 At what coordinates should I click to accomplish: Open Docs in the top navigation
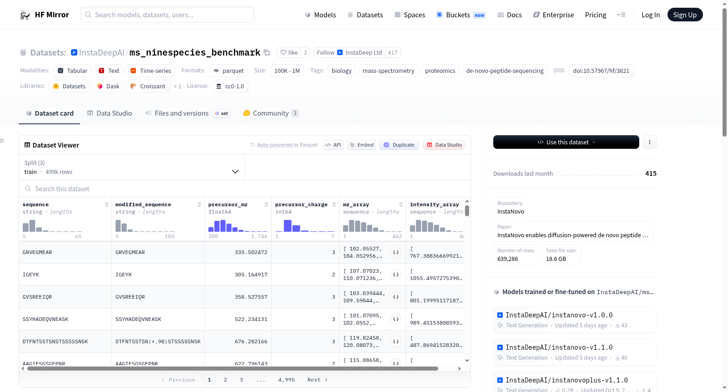510,15
